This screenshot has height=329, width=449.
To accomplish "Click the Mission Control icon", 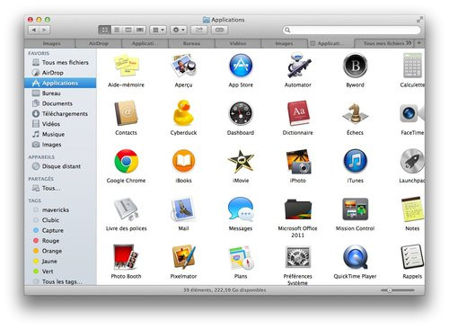I will (355, 209).
